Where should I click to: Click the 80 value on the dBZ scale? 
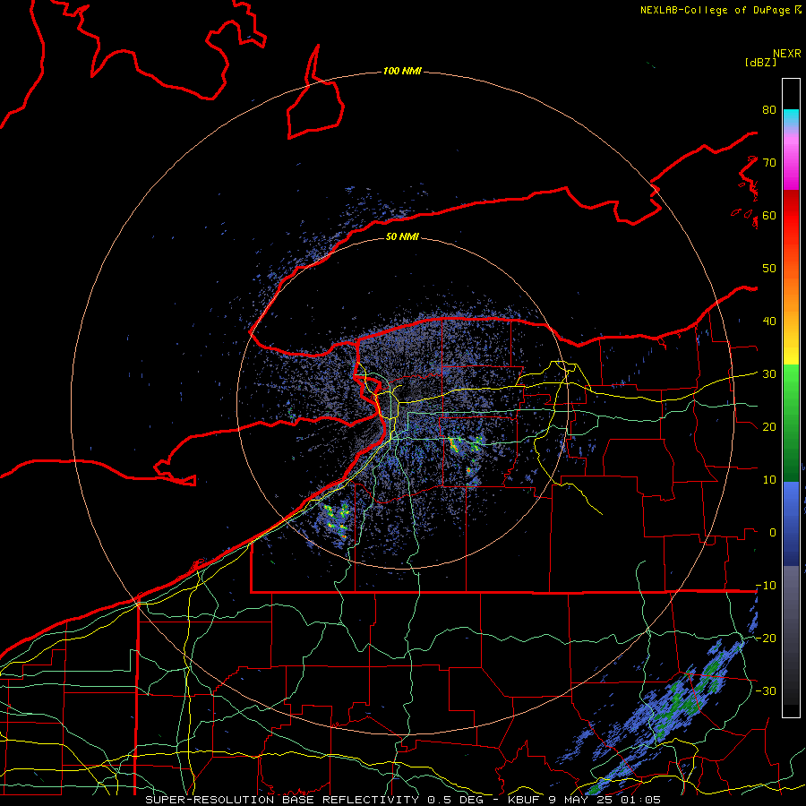click(769, 110)
